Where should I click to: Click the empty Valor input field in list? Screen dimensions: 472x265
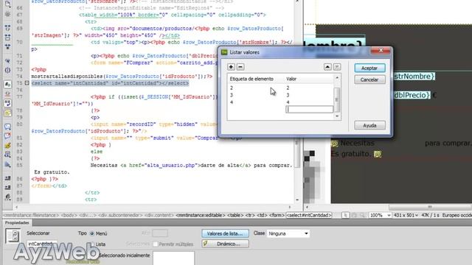tap(309, 110)
